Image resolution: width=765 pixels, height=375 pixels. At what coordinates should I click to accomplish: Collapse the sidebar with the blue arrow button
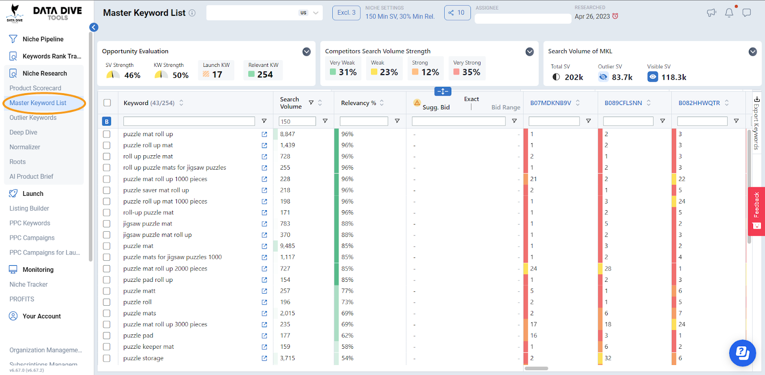click(x=94, y=27)
